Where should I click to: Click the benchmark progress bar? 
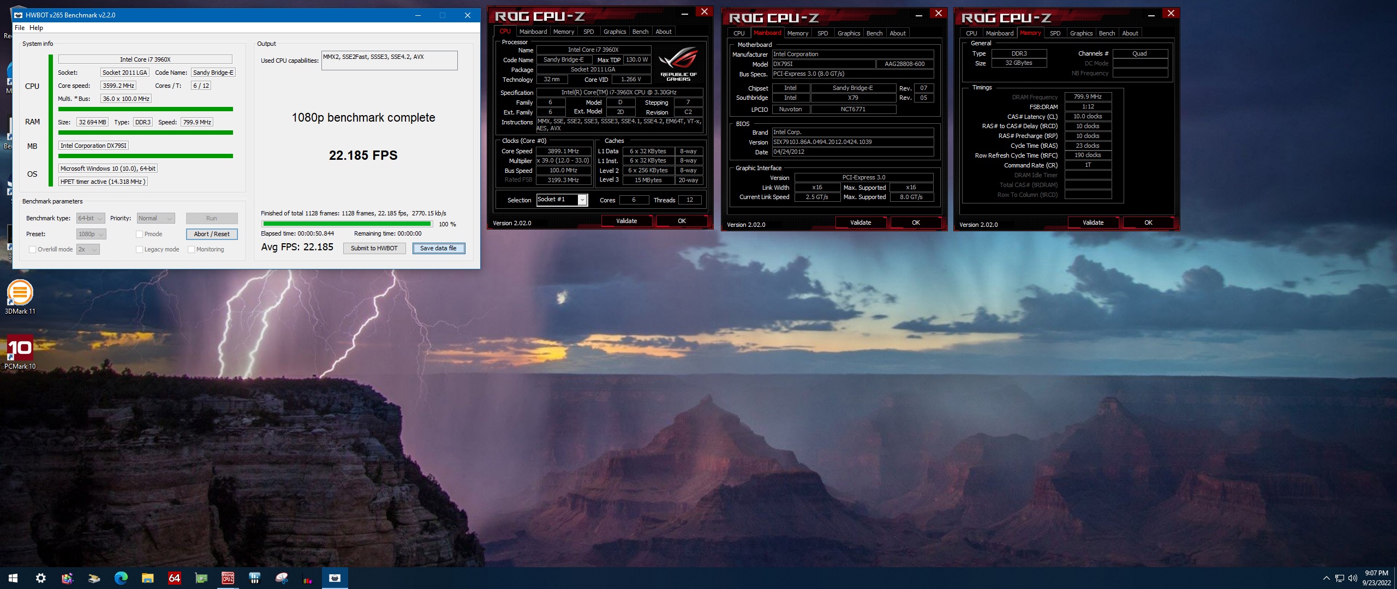pos(347,224)
